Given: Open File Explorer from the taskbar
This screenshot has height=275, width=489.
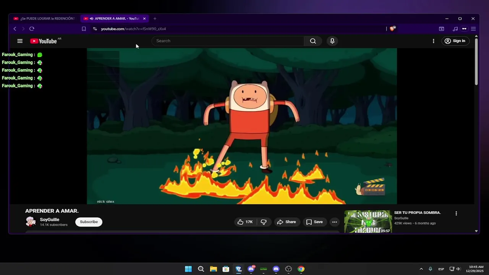Looking at the screenshot, I should 214,269.
